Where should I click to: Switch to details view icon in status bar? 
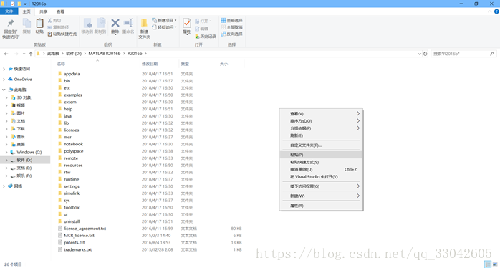(x=488, y=264)
